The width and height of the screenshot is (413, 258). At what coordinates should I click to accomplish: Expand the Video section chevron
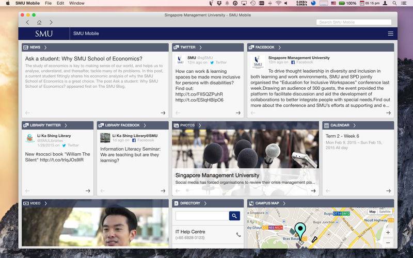pyautogui.click(x=45, y=203)
